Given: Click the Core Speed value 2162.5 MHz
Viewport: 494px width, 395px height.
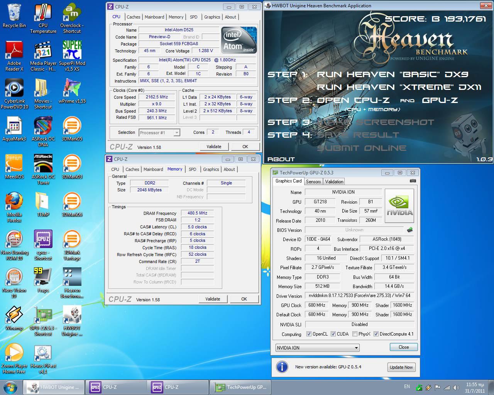Looking at the screenshot, I should [157, 97].
